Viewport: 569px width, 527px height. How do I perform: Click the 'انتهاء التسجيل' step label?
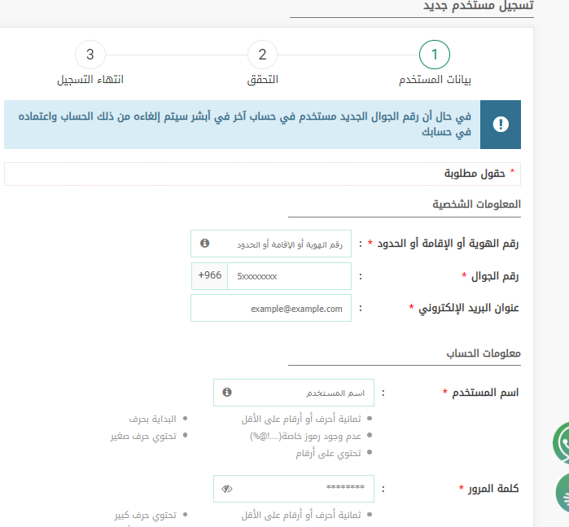tap(90, 80)
